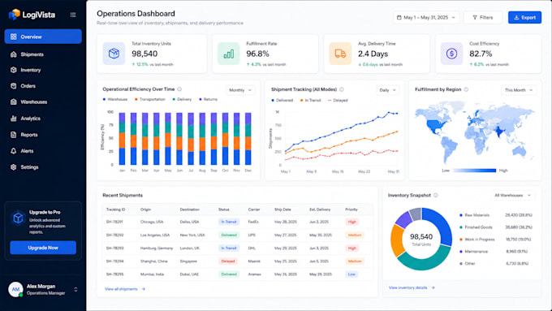Viewport: 552px width, 311px height.
Task: Click the Status column header
Action: [224, 209]
